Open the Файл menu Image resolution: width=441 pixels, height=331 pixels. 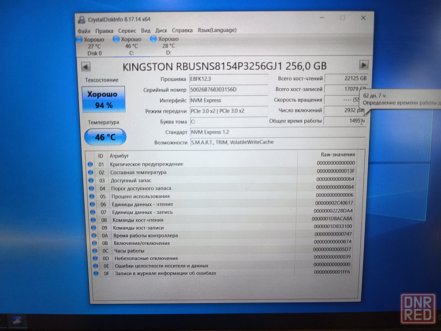pos(84,30)
